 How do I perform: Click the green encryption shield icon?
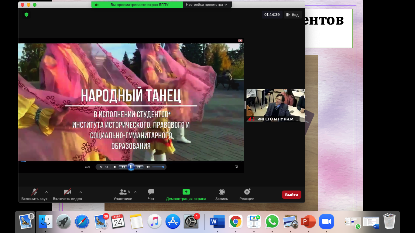click(26, 15)
